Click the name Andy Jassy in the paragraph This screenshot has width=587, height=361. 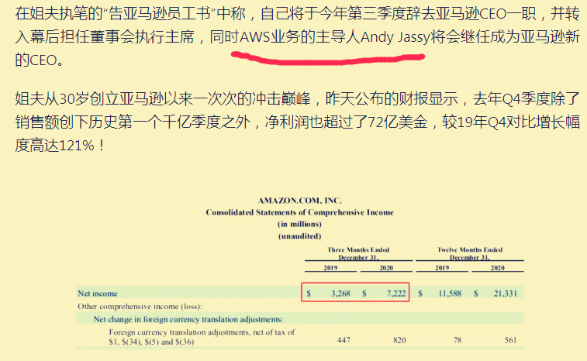[395, 37]
